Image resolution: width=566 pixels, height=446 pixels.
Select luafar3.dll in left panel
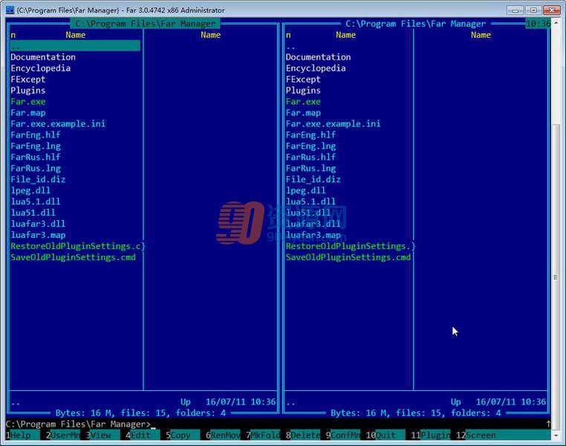click(38, 224)
